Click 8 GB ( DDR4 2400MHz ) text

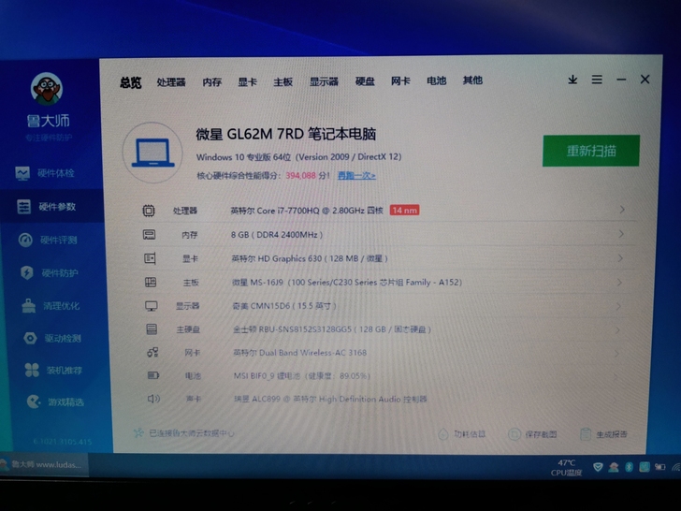pyautogui.click(x=277, y=235)
